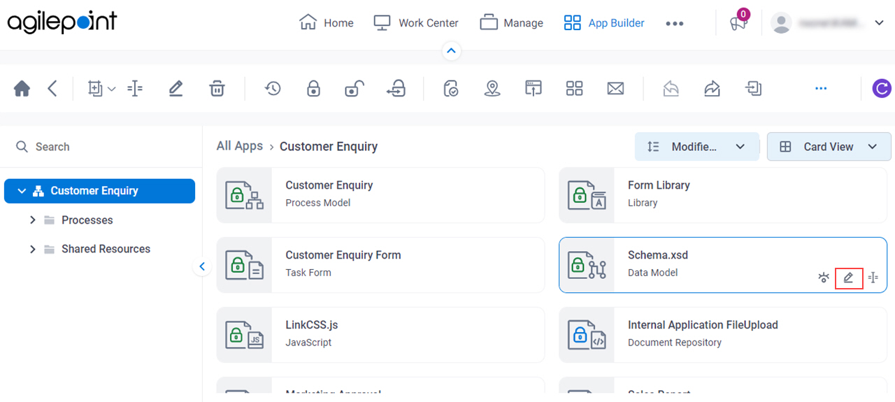Collapse the left sidebar panel arrow
The width and height of the screenshot is (895, 402).
pos(202,266)
